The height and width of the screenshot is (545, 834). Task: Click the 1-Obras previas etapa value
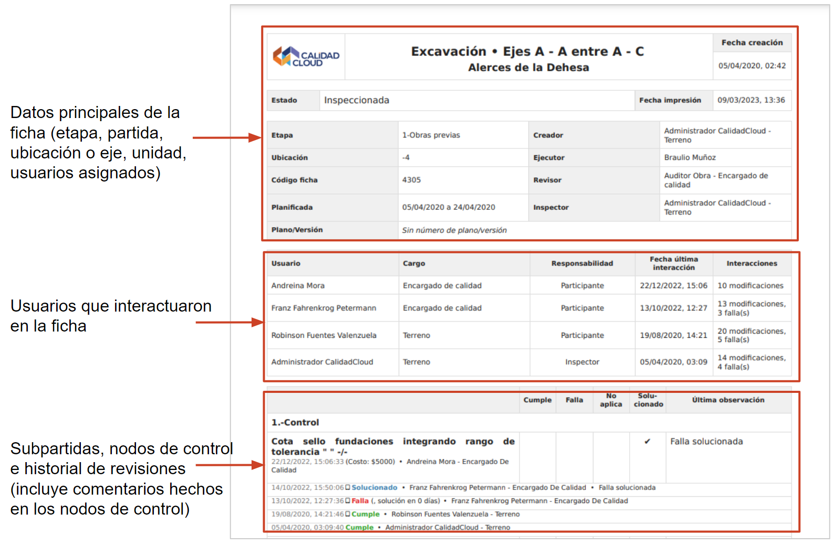(x=431, y=135)
